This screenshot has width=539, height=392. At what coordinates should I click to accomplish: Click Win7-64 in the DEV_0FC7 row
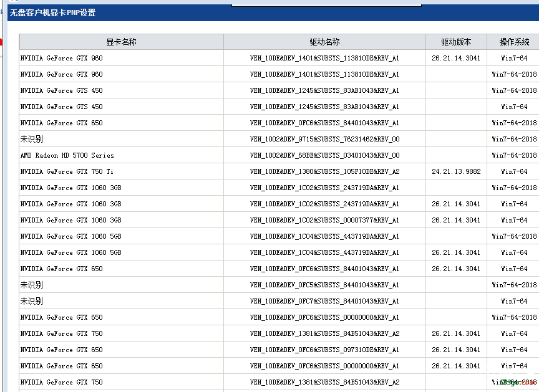point(514,301)
